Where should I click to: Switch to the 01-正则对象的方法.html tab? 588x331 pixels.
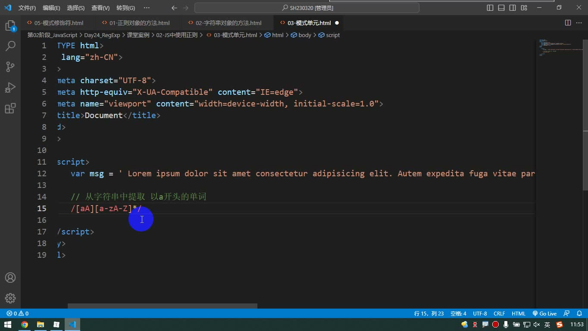pyautogui.click(x=139, y=23)
